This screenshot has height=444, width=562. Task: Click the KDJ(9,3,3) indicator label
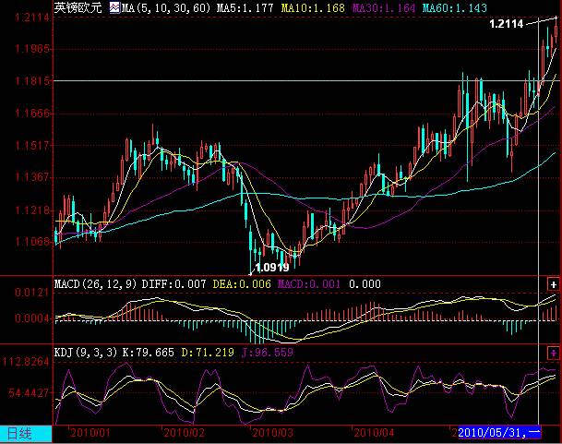pyautogui.click(x=86, y=353)
